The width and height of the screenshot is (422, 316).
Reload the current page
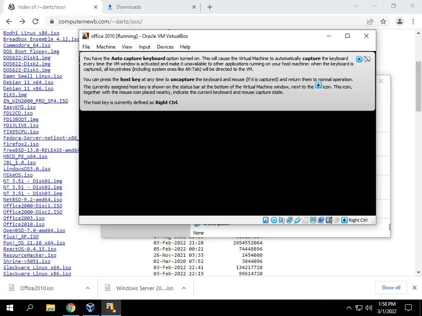35,21
